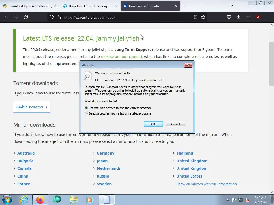Viewport: 274px width, 205px height.
Task: Switch to Download Xubuntu tab
Action: 150,6
